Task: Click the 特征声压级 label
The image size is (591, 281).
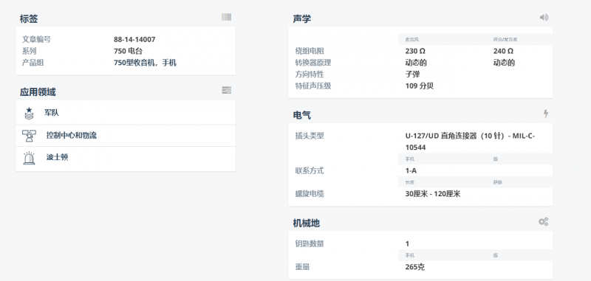Action: click(313, 86)
